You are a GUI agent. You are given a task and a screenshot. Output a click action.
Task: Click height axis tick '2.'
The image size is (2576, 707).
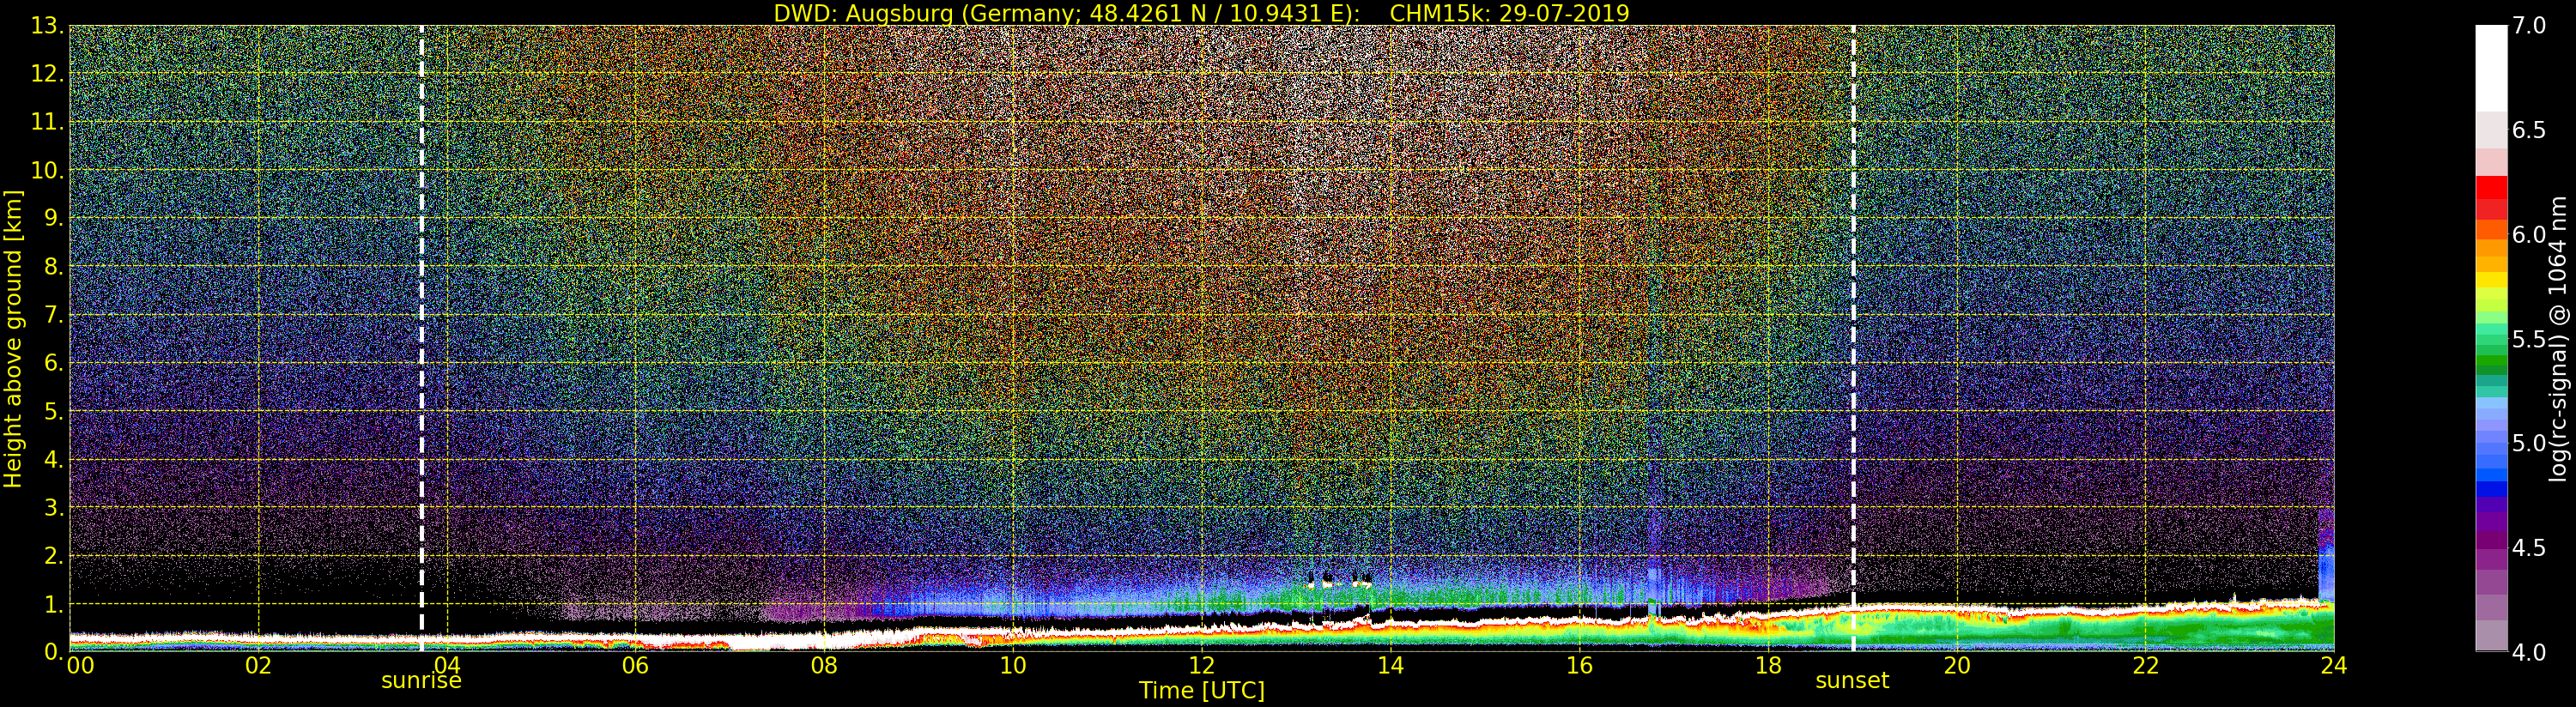[54, 556]
